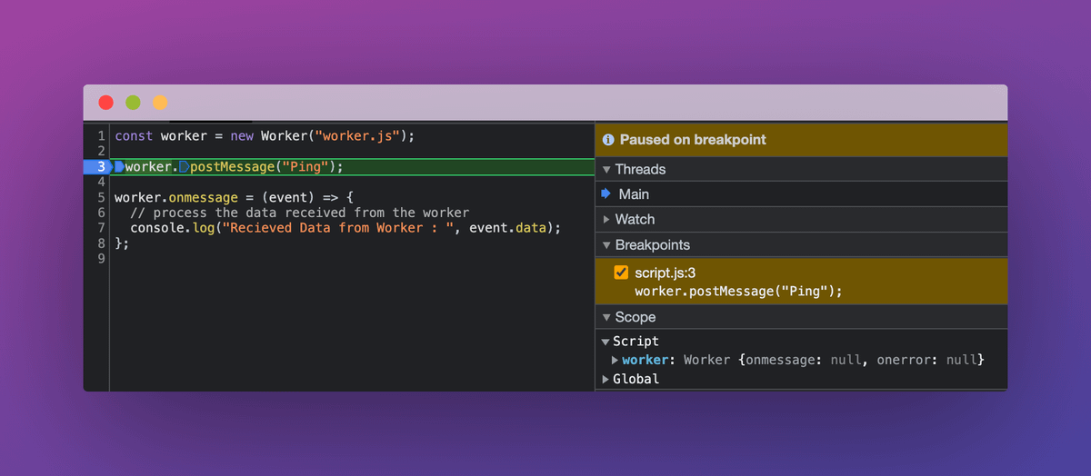This screenshot has height=476, width=1091.
Task: Click the red close window button
Action: coord(106,103)
